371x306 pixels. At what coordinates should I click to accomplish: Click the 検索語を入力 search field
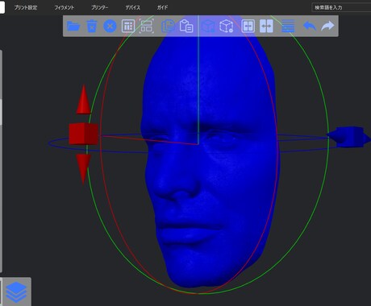(341, 7)
